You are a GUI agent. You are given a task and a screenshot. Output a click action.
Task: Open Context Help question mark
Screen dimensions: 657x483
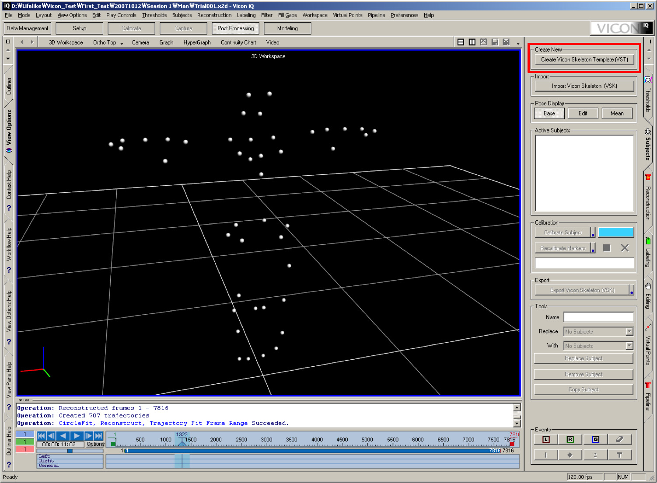pos(9,208)
